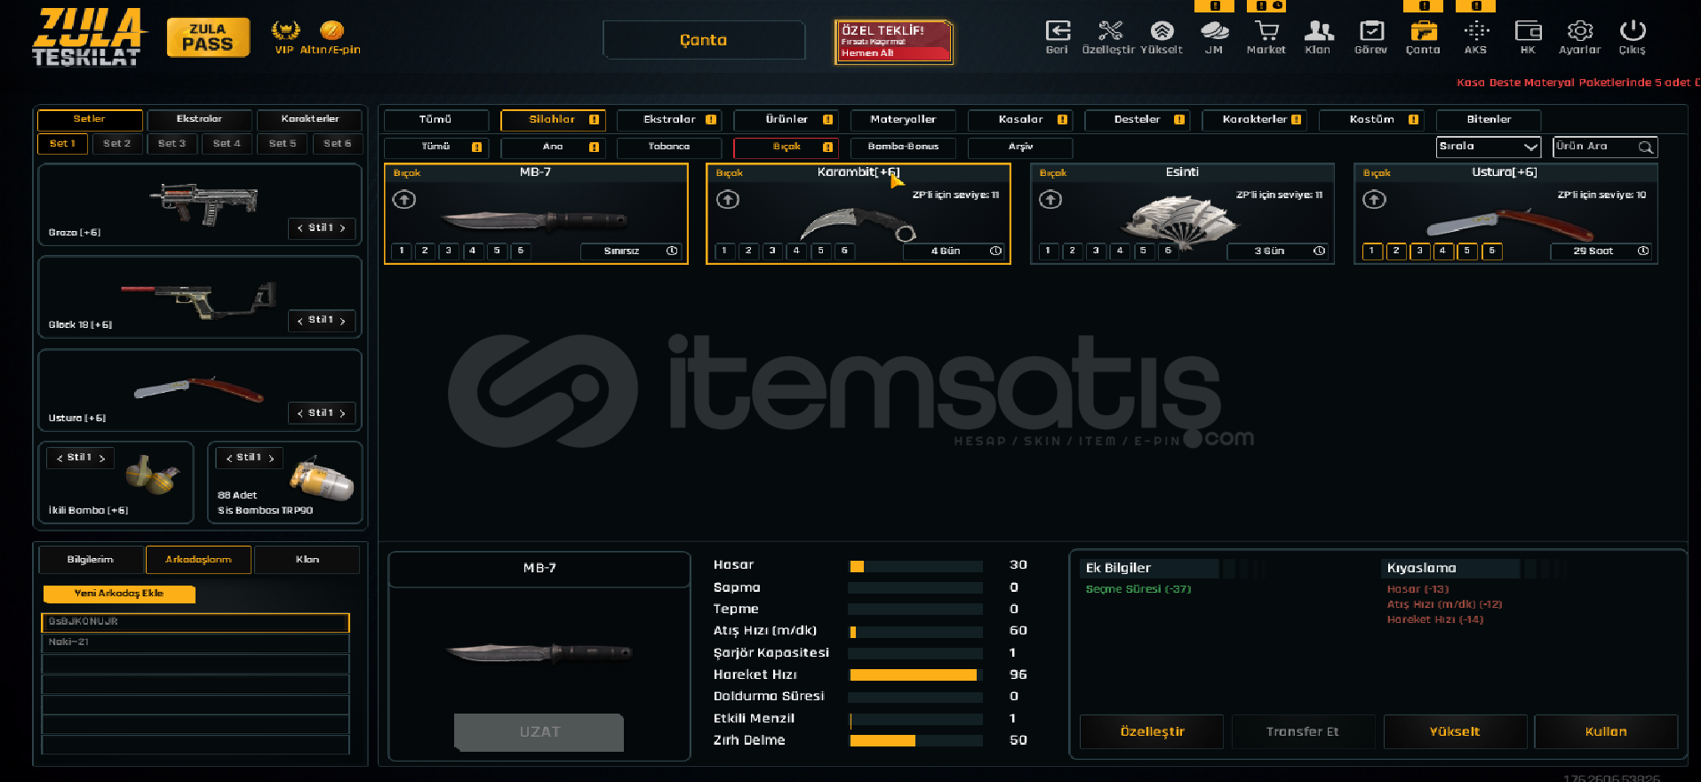This screenshot has width=1701, height=782.
Task: Click next style arrow for Glock 18
Action: point(343,321)
